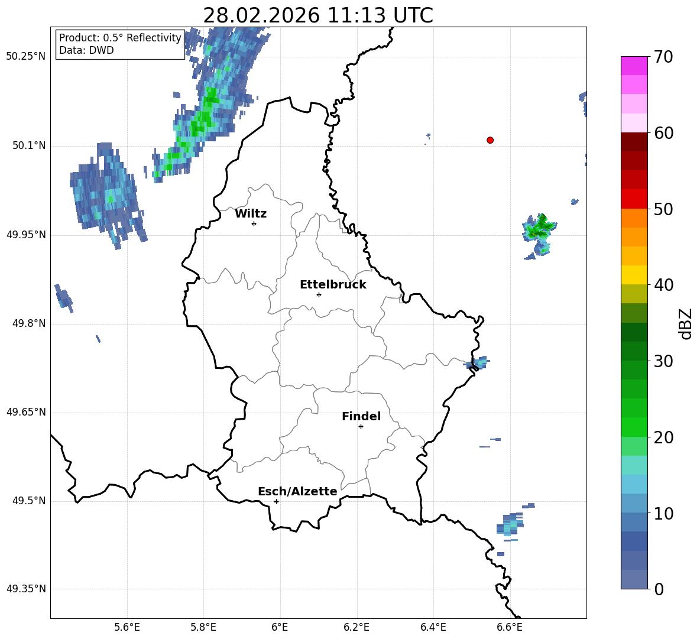This screenshot has height=639, width=700.
Task: Click the '6.2°E' longitude label
Action: pyautogui.click(x=357, y=627)
